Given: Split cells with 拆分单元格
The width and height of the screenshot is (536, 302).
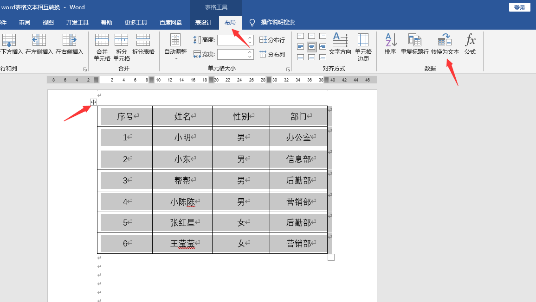Looking at the screenshot, I should tap(121, 47).
